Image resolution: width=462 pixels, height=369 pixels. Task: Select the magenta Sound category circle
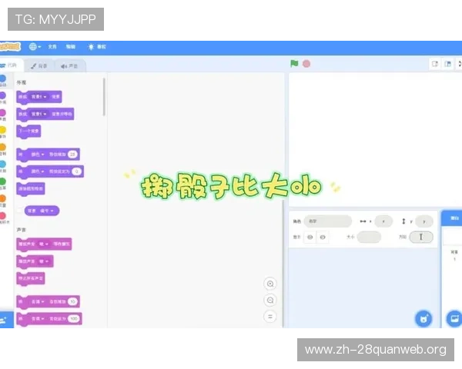[x=2, y=113]
